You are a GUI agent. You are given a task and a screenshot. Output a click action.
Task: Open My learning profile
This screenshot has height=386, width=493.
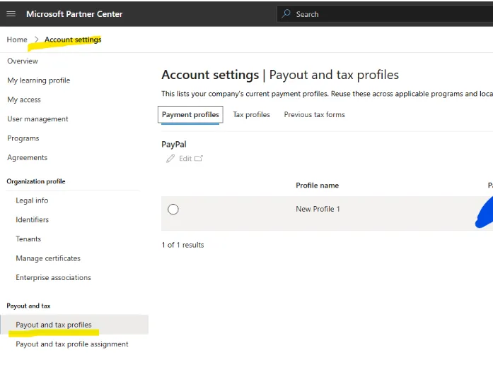(x=39, y=80)
